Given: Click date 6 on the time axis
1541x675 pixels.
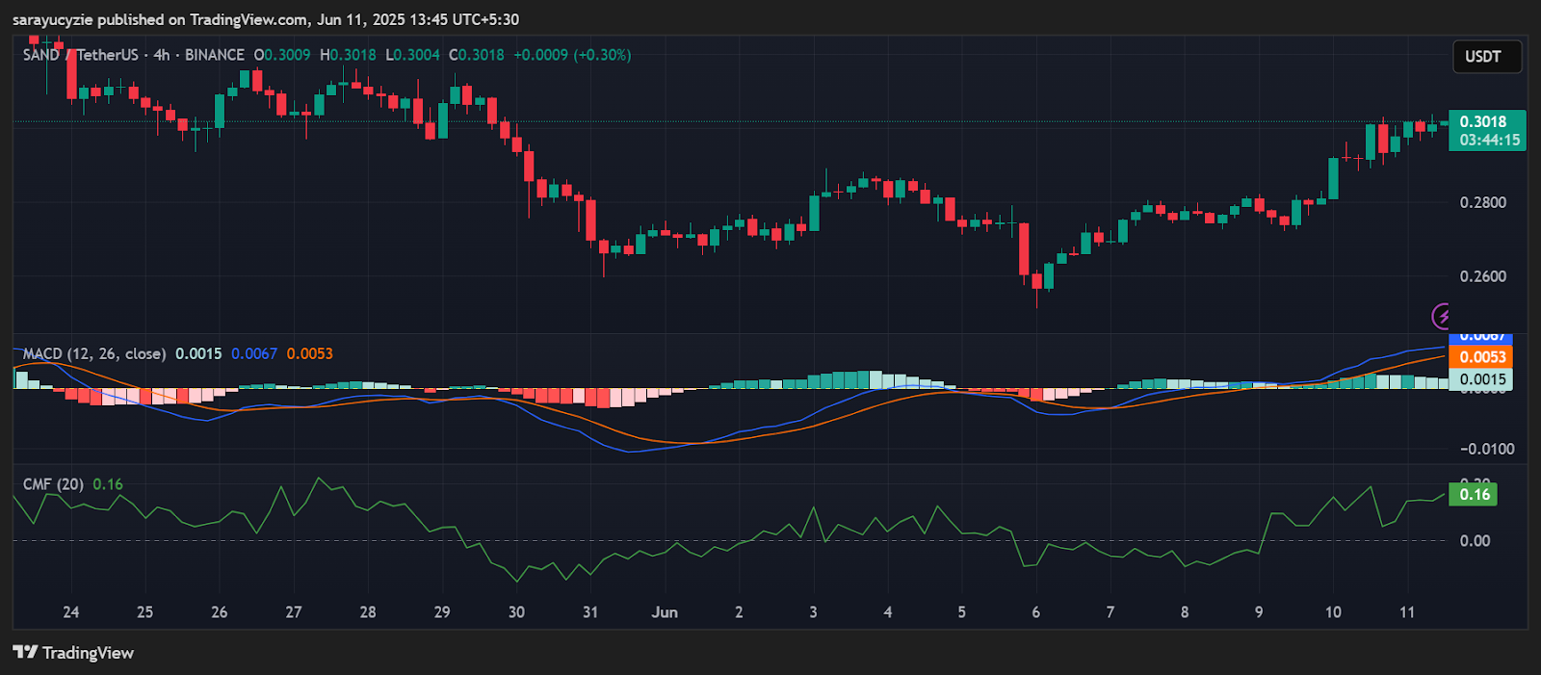Looking at the screenshot, I should (1035, 612).
